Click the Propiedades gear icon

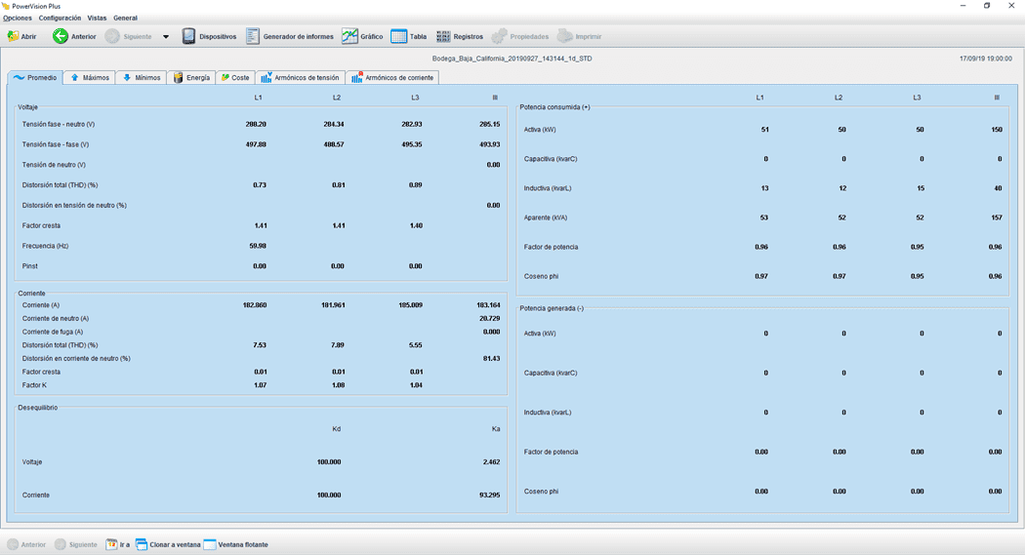[500, 36]
